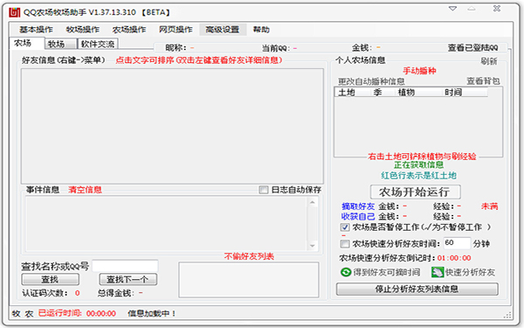Click the resize grip at window corner
The image size is (524, 328).
click(x=507, y=315)
